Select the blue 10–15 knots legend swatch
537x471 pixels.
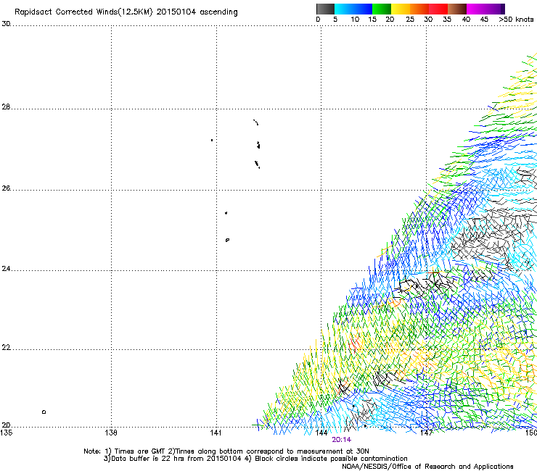(x=363, y=9)
